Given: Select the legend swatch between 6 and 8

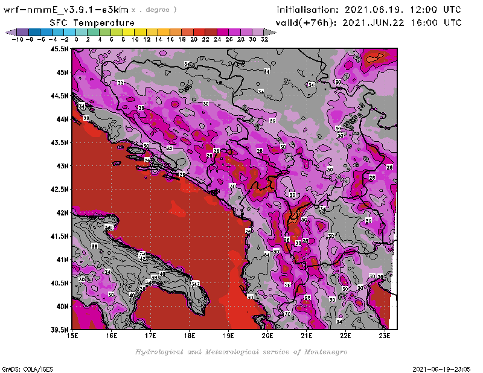Looking at the screenshot, I should pos(117,32).
